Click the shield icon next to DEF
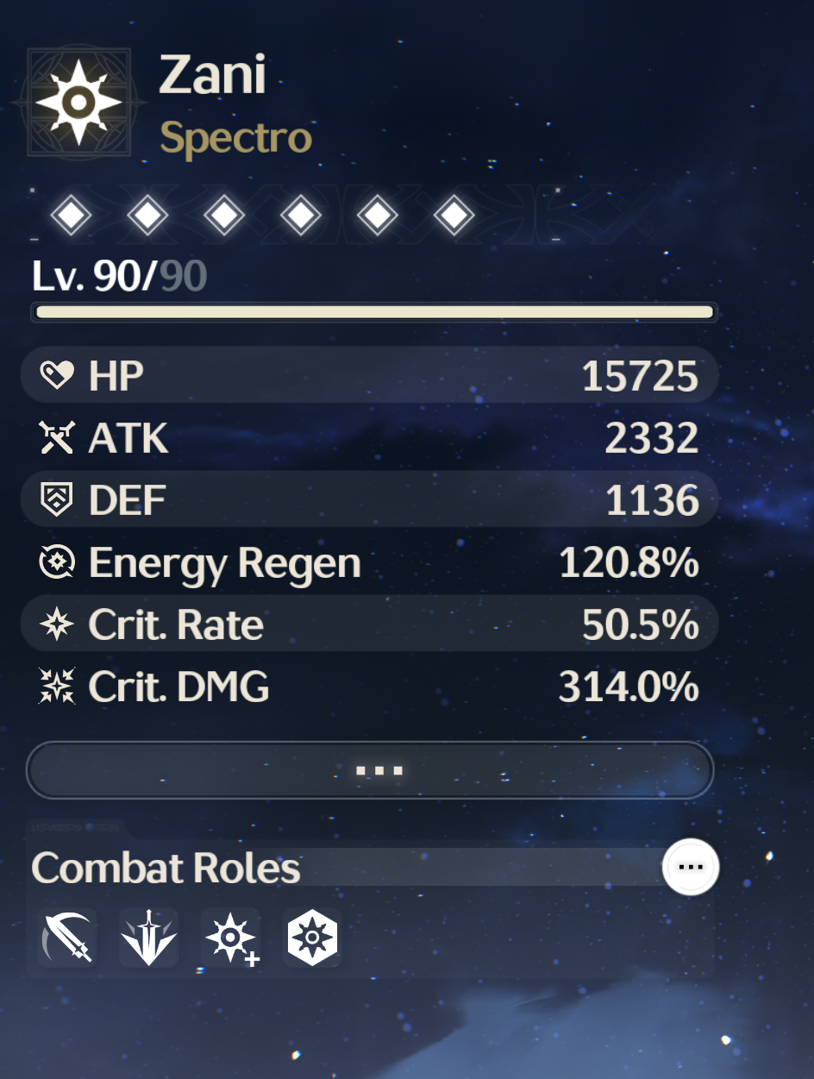 point(57,500)
